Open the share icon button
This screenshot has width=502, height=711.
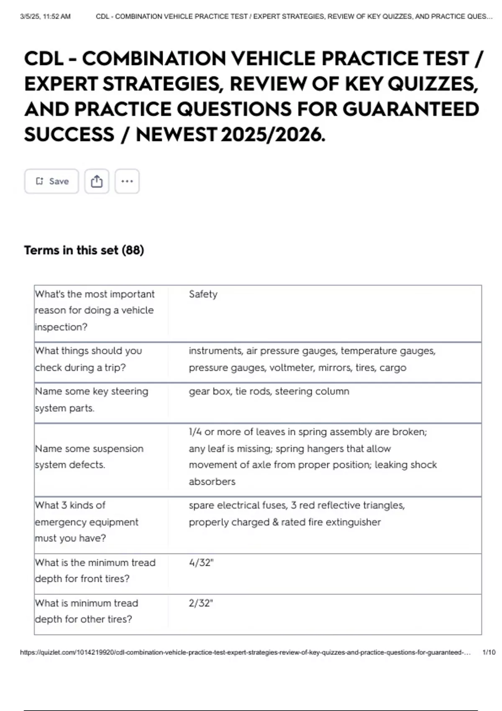tap(97, 181)
